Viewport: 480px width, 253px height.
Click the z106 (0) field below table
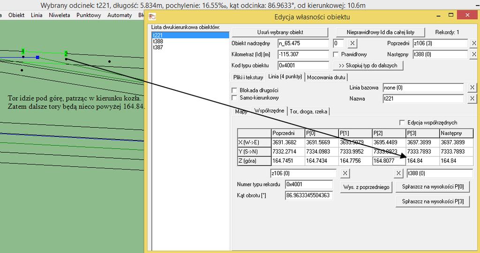(303, 173)
